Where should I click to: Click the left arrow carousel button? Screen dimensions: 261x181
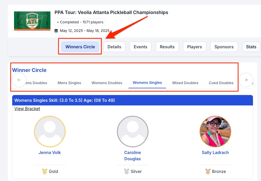click(19, 80)
